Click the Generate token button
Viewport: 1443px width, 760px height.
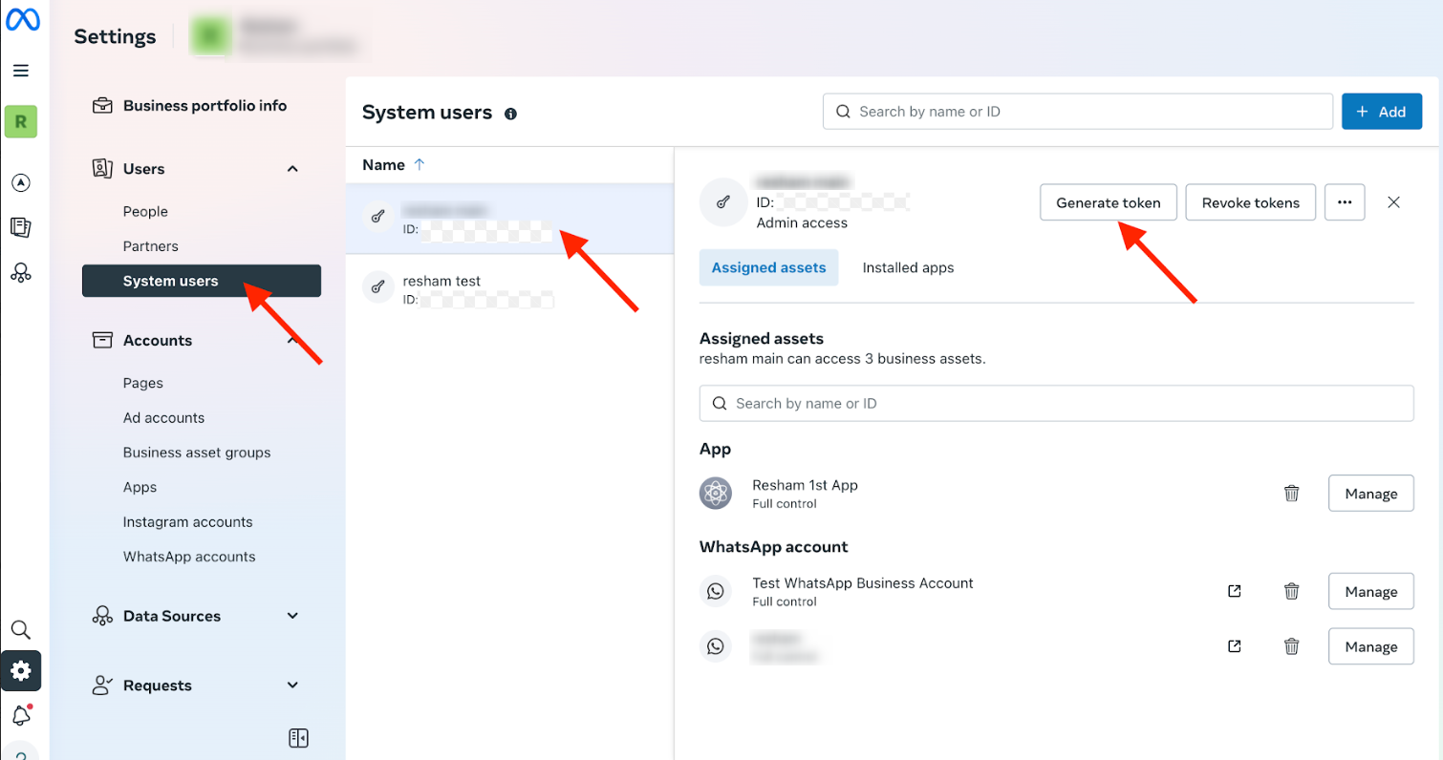(1108, 202)
